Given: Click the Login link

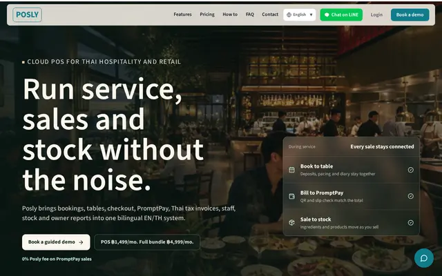Looking at the screenshot, I should tap(376, 14).
